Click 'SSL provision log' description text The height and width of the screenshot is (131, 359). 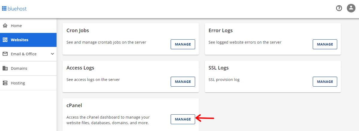(224, 80)
